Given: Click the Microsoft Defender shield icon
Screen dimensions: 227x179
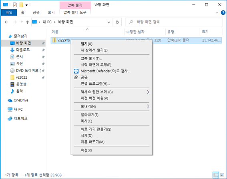Looking at the screenshot, I should (x=76, y=71).
